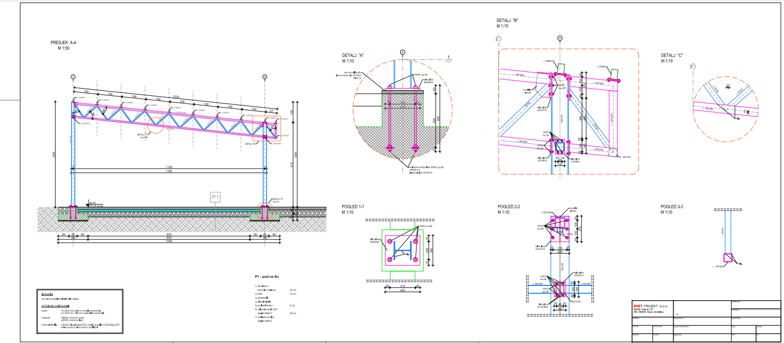The height and width of the screenshot is (343, 784).
Task: Click the PRESJEK A-A section title
Action: pyautogui.click(x=63, y=43)
